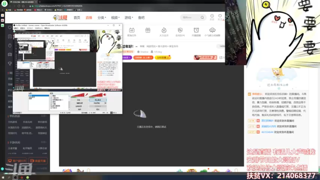Open the 鱼吧 tab

141,18
